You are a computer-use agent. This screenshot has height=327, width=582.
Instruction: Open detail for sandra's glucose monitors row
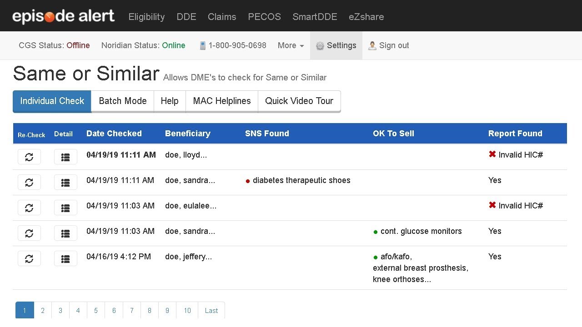click(x=65, y=233)
